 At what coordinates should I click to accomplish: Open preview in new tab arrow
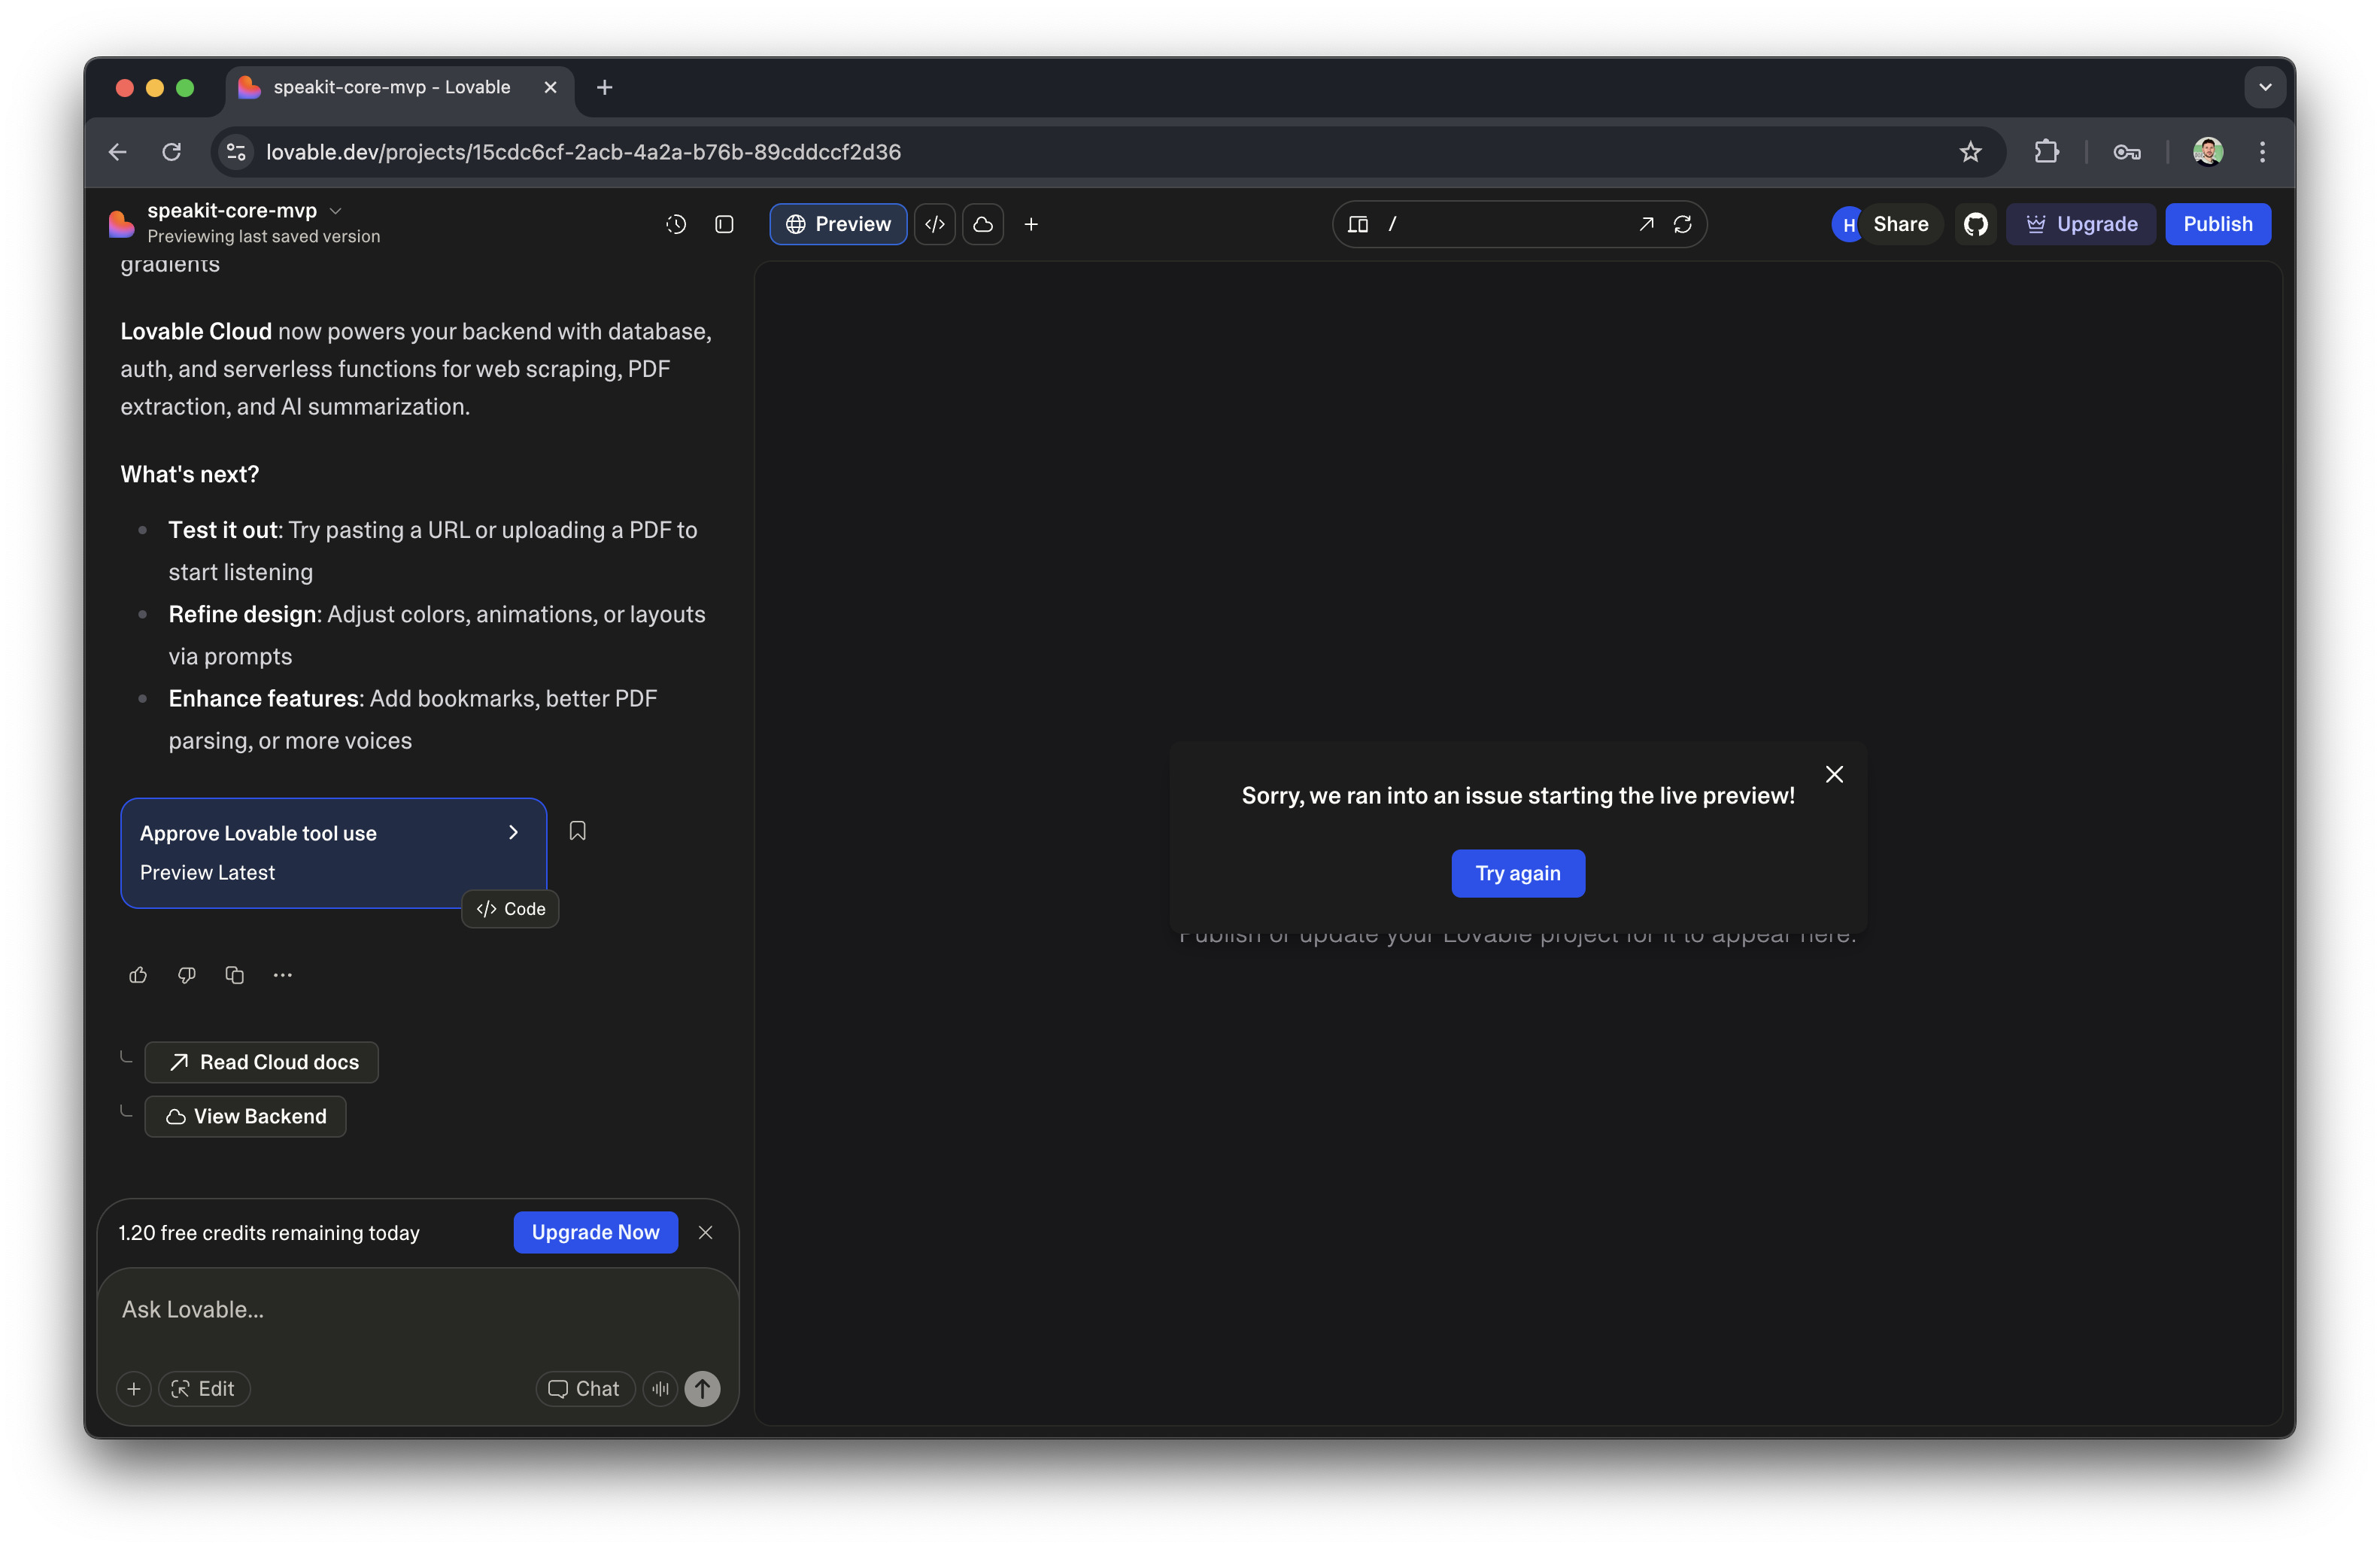coord(1646,224)
